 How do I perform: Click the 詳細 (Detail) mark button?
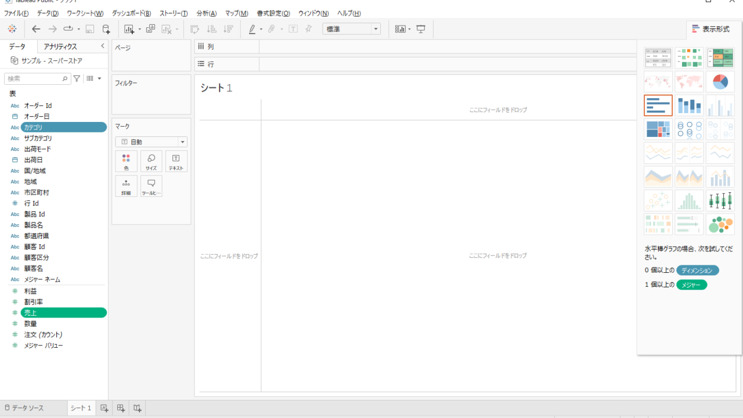[x=126, y=186]
